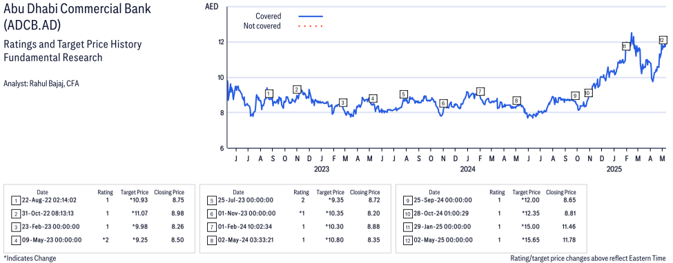673x263 pixels.
Task: Click the table row box numbered 7
Action: pos(211,227)
